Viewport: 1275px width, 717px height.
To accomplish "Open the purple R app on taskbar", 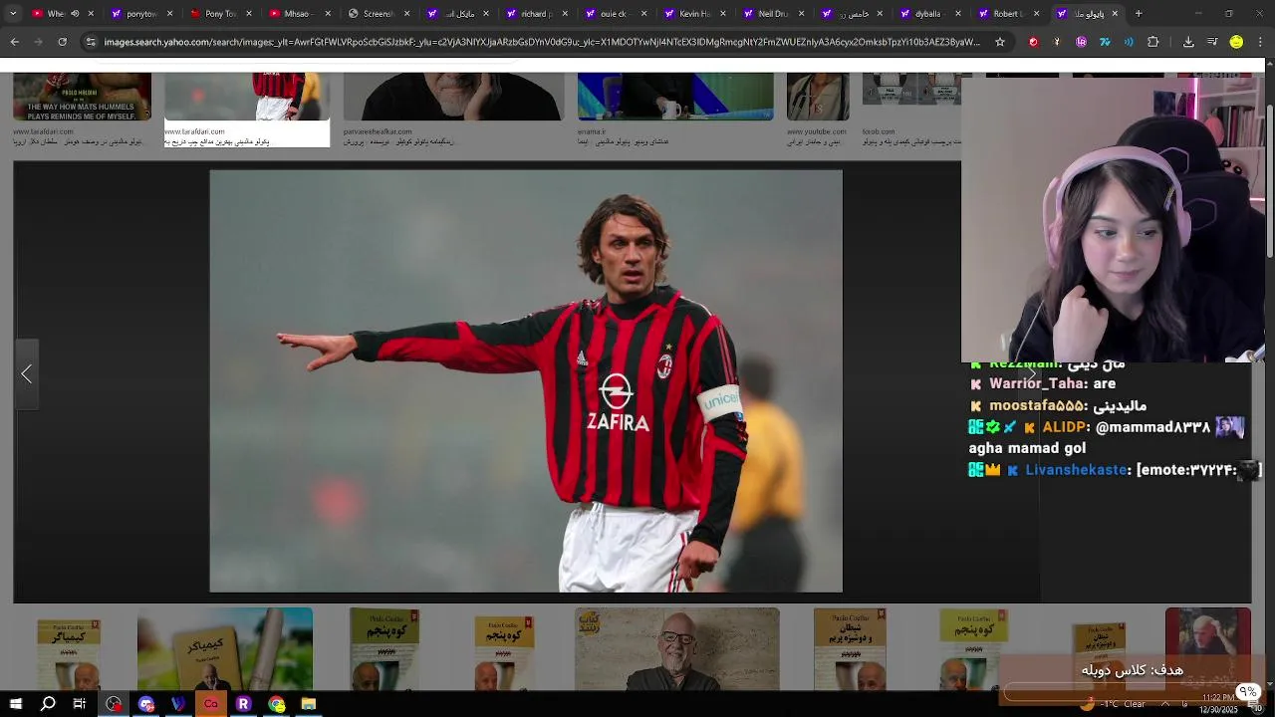I will [x=243, y=704].
